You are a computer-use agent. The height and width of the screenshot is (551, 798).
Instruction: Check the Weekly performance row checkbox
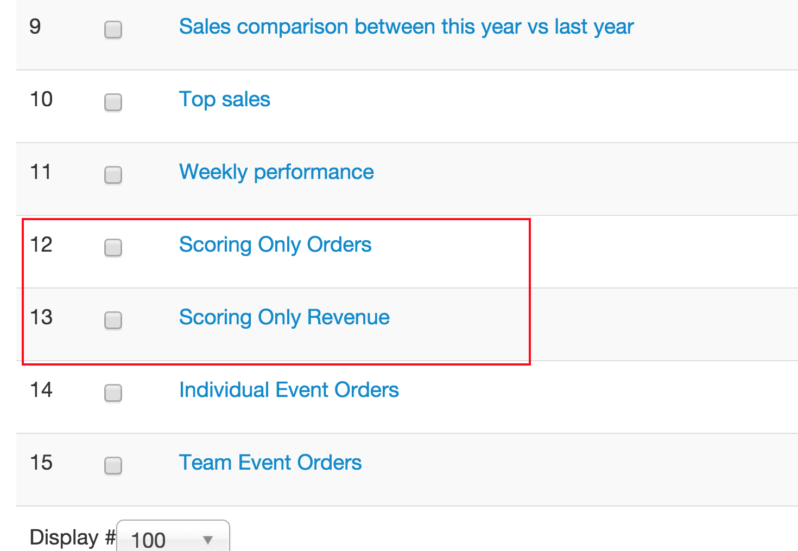pyautogui.click(x=113, y=175)
